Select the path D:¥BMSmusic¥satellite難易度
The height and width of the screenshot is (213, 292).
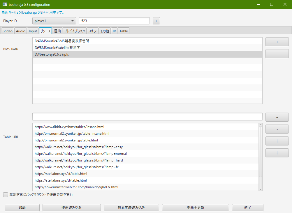click(x=147, y=48)
